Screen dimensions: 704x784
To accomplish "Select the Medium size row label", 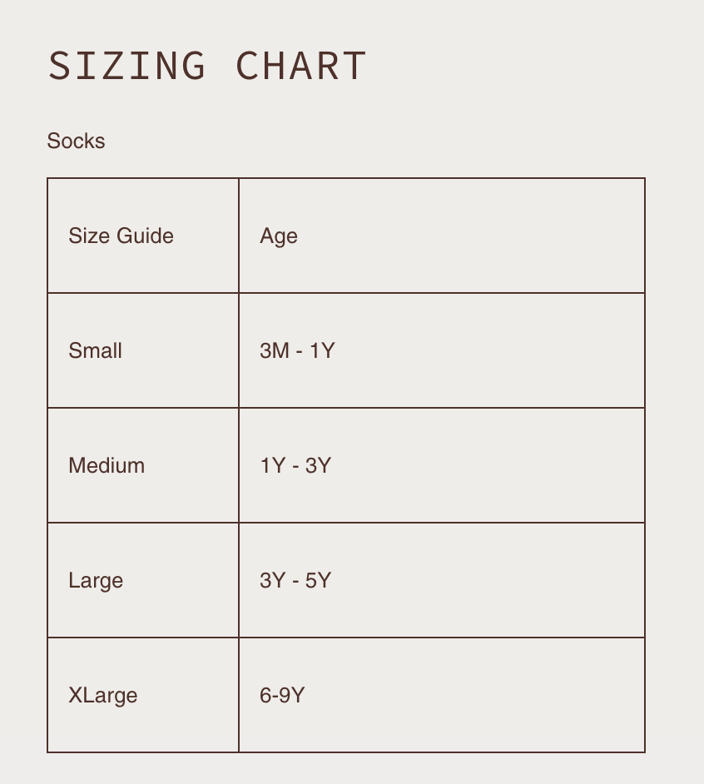I will pos(107,466).
